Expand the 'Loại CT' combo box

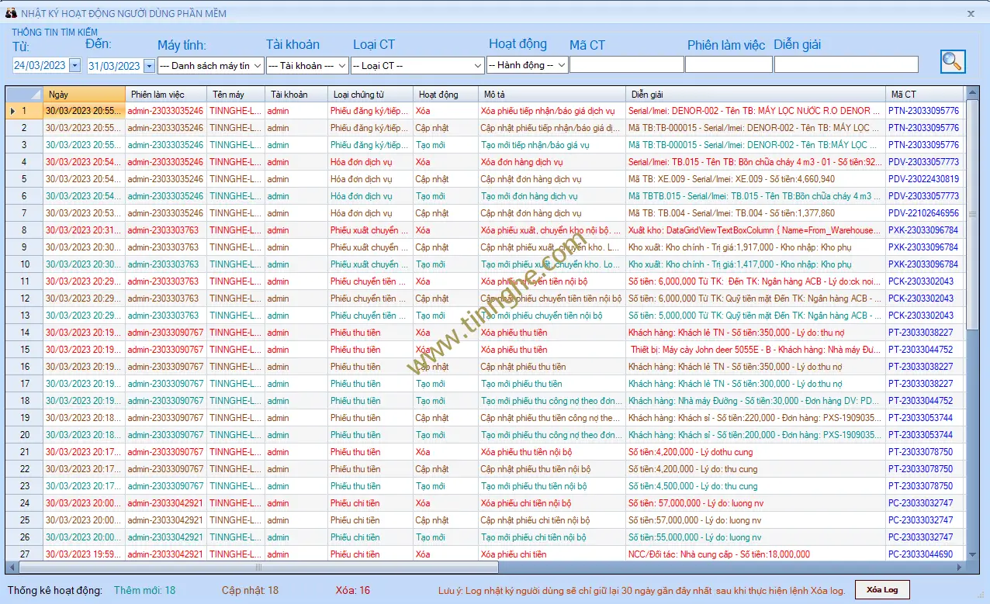click(478, 66)
